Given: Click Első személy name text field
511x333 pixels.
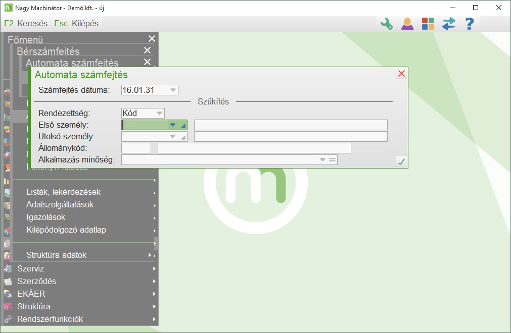Looking at the screenshot, I should click(x=291, y=125).
